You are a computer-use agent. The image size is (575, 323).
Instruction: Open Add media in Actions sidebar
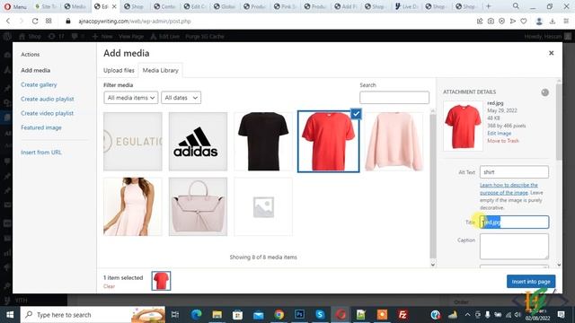[36, 70]
